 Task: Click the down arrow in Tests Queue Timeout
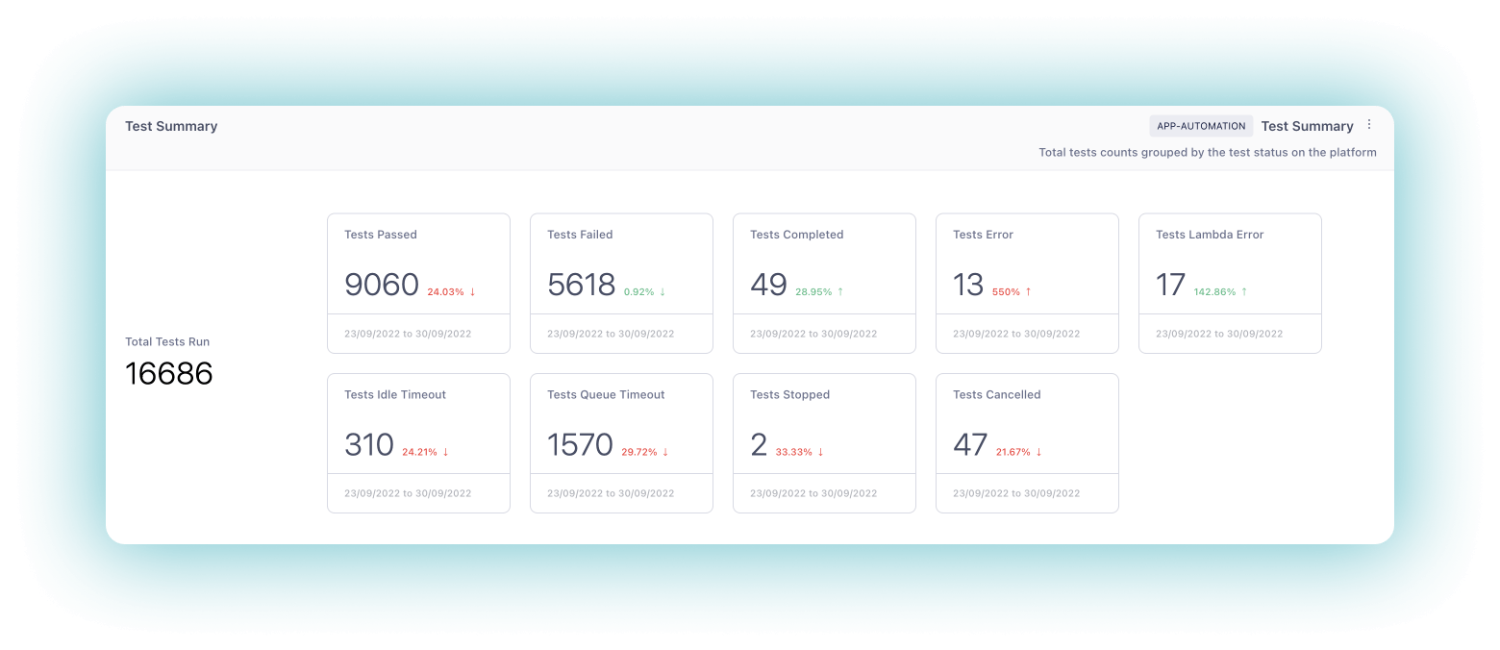pyautogui.click(x=665, y=451)
